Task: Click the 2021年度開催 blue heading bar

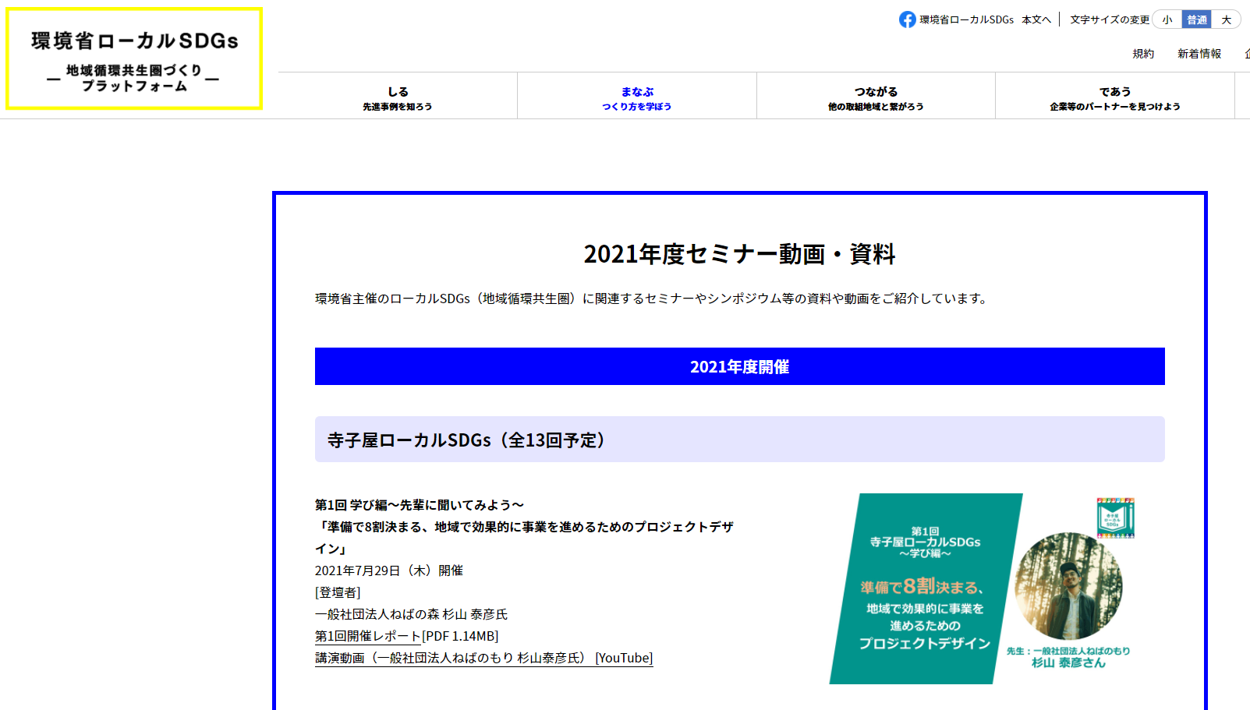Action: coord(739,366)
